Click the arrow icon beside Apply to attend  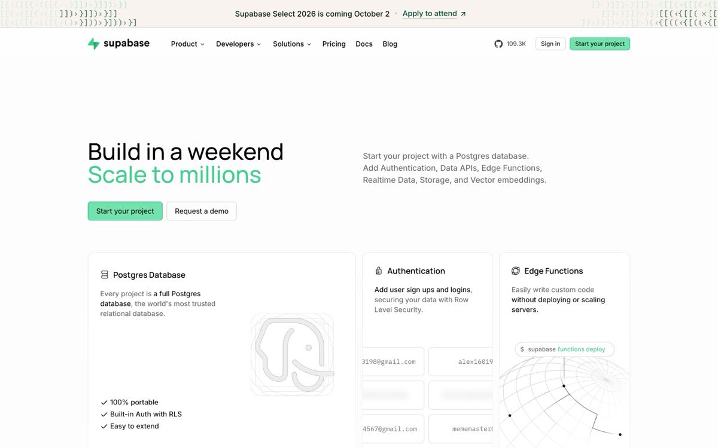point(463,14)
